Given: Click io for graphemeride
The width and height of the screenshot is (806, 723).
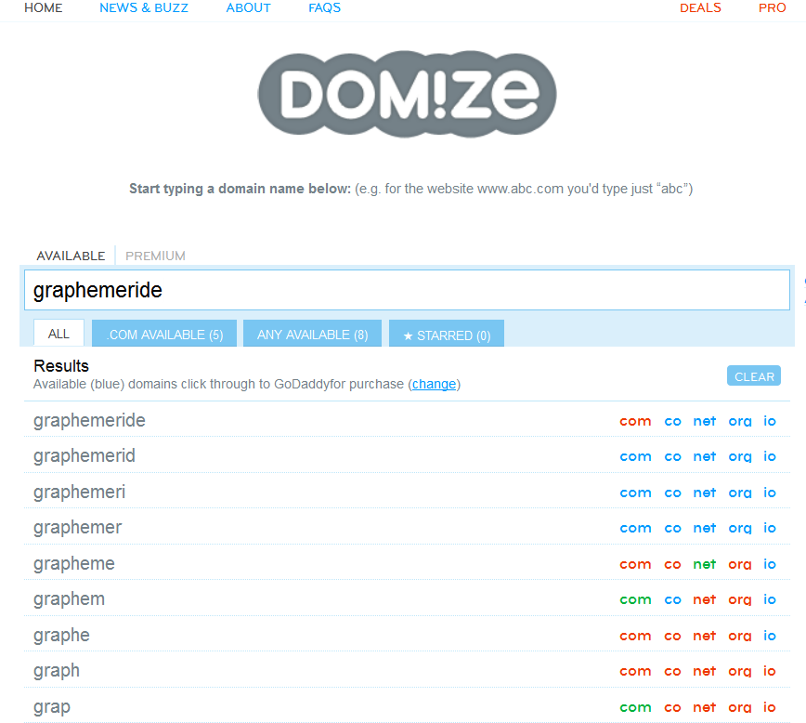Looking at the screenshot, I should (x=770, y=421).
